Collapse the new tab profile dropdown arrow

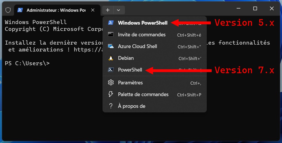(x=119, y=10)
